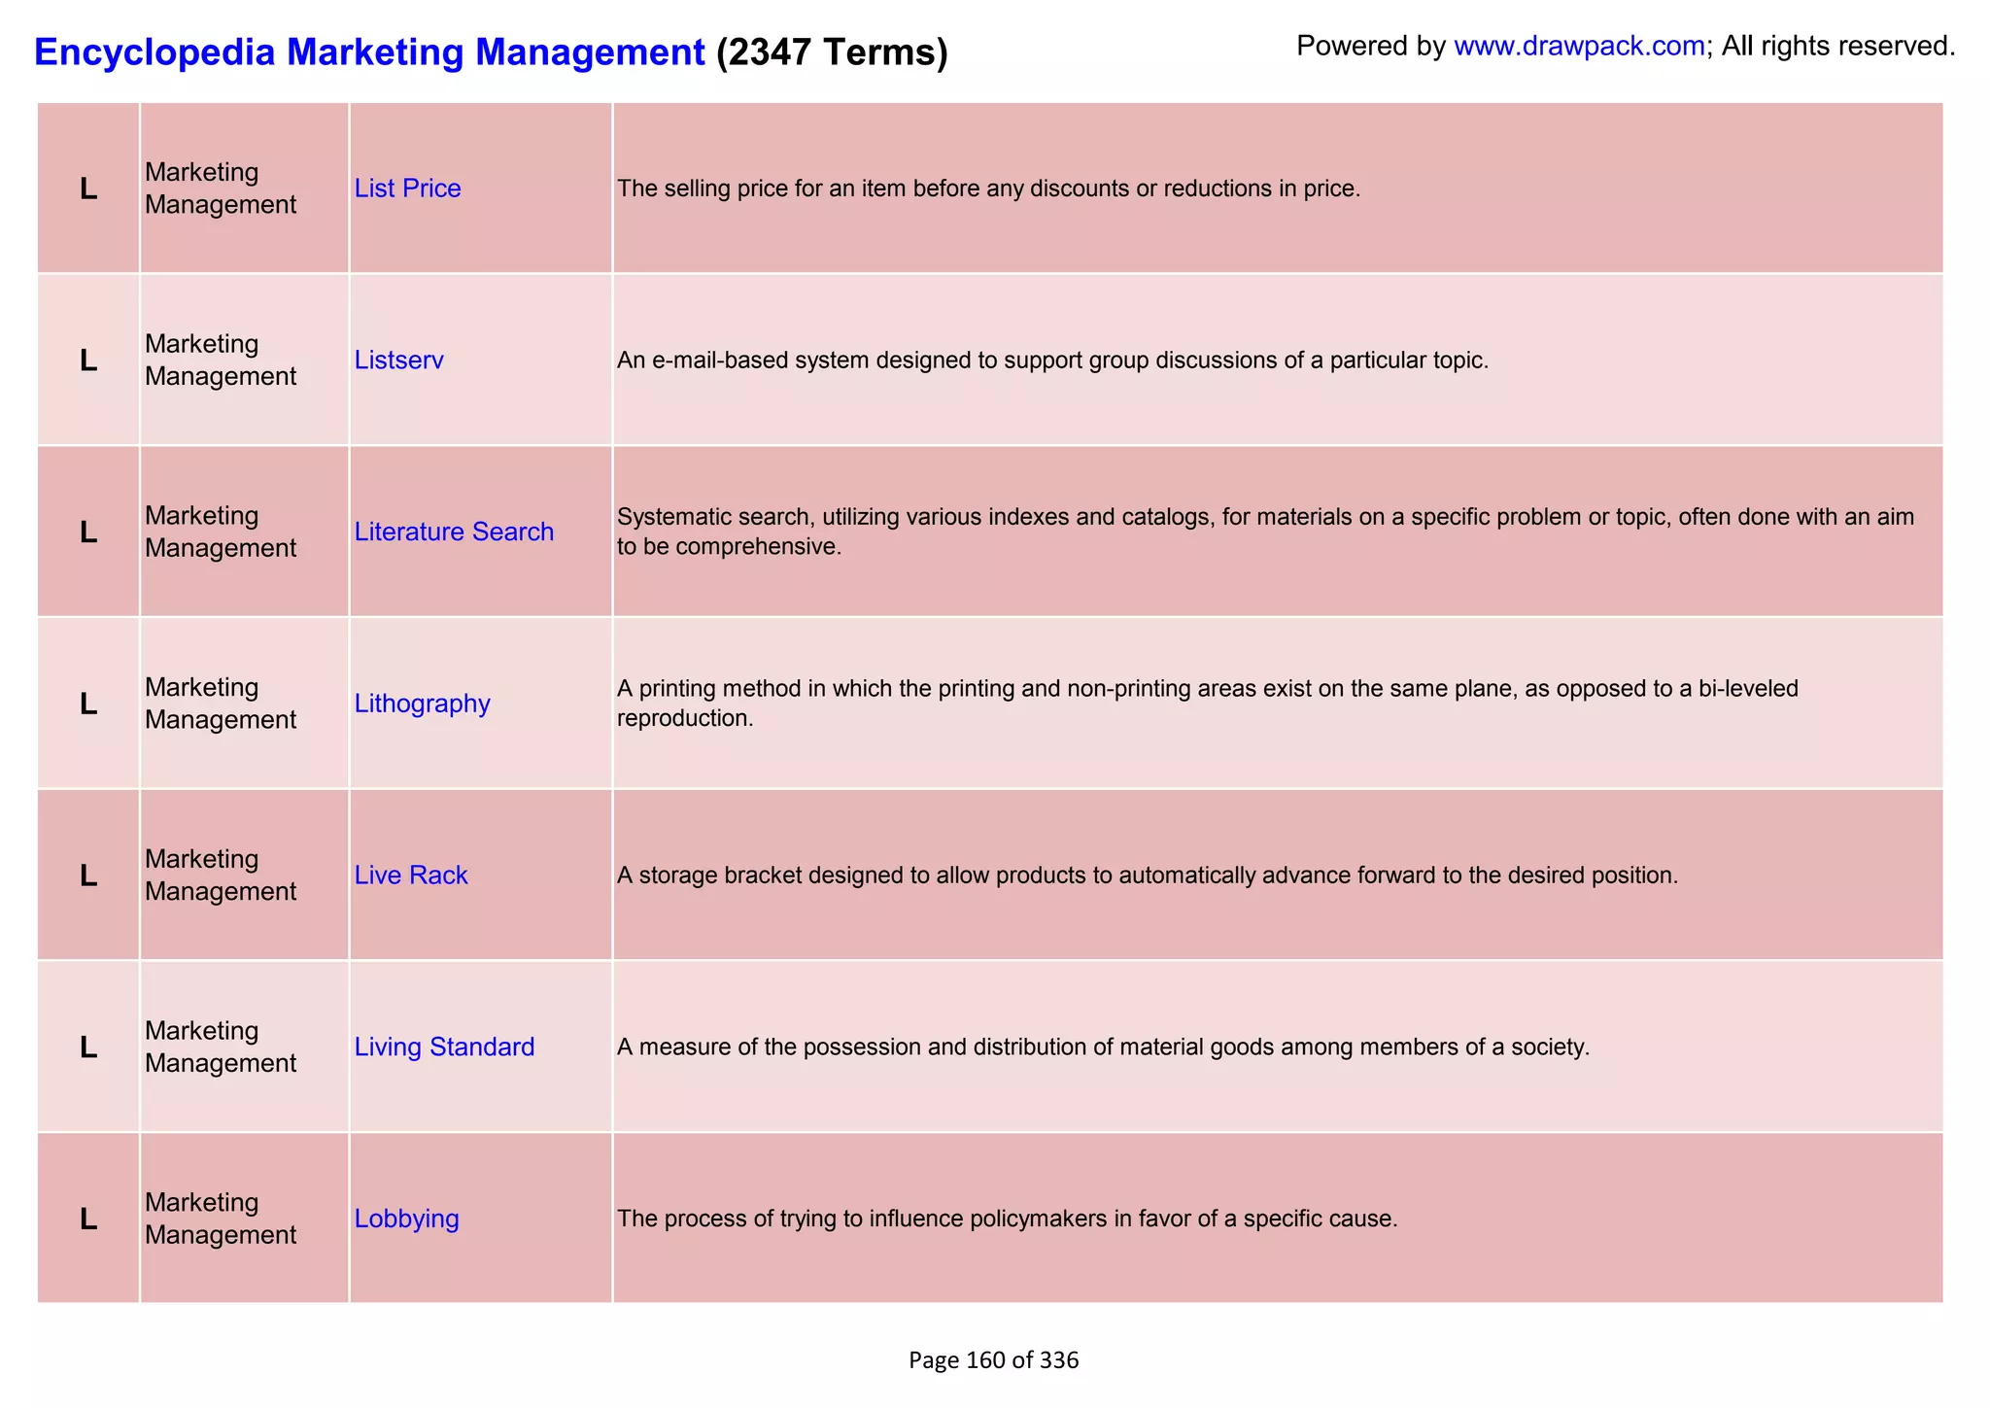The height and width of the screenshot is (1408, 1990).
Task: Click the All rights reserved notice
Action: point(1838,46)
